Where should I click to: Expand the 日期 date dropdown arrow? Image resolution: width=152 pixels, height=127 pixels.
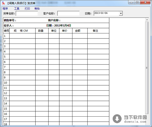(121, 13)
